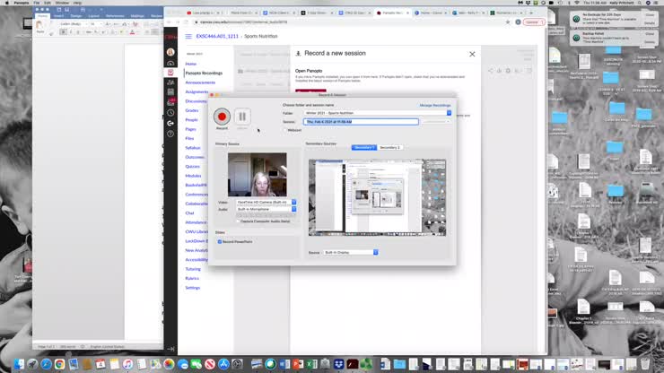Viewport: 664px width, 373px height.
Task: Open the Edit menu in menu bar
Action: click(47, 3)
